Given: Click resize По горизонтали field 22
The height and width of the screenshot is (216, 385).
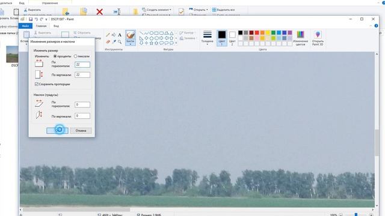Looking at the screenshot, I should 82,65.
